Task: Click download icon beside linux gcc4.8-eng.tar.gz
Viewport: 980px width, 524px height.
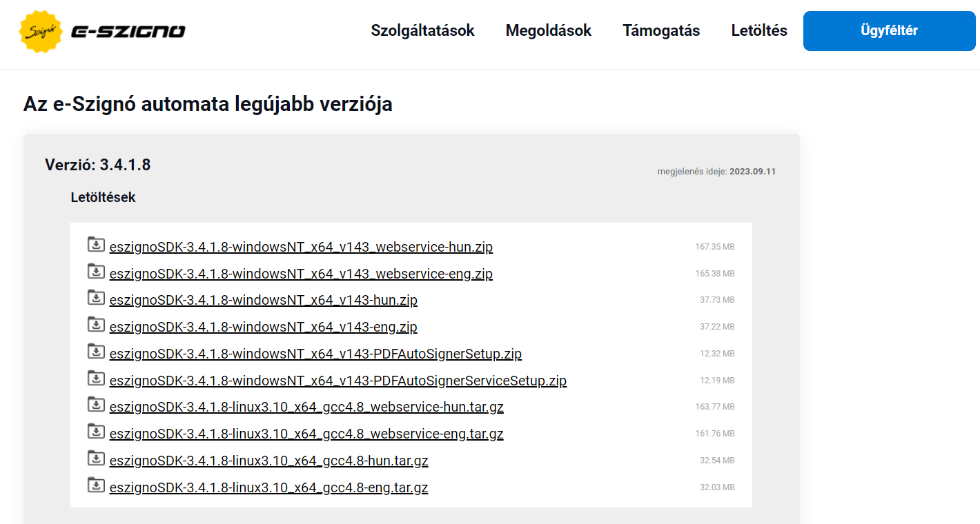Action: [96, 485]
